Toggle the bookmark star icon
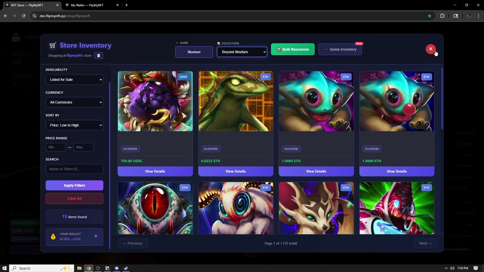This screenshot has width=484, height=272. click(430, 16)
